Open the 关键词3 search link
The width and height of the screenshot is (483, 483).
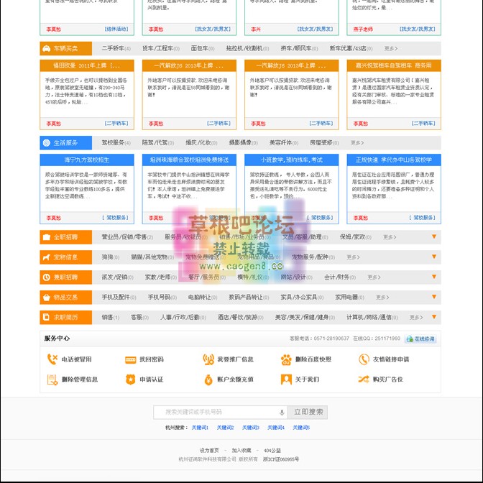[x=251, y=428]
